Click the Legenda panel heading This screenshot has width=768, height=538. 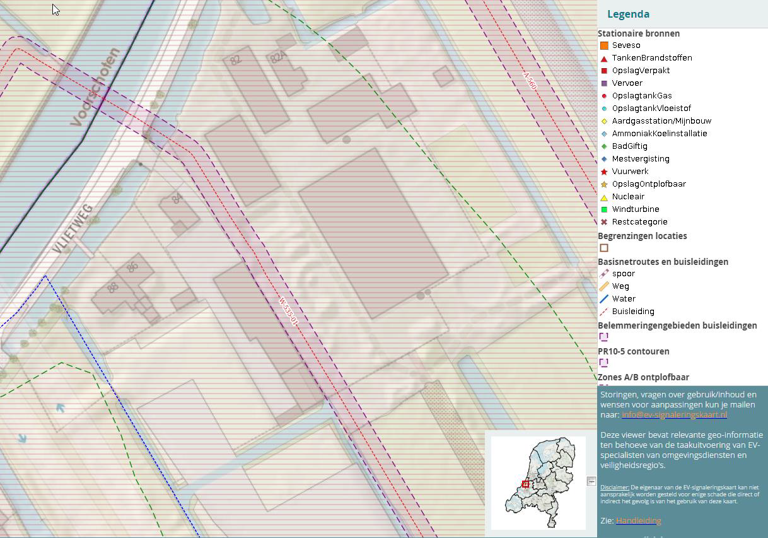tap(628, 14)
